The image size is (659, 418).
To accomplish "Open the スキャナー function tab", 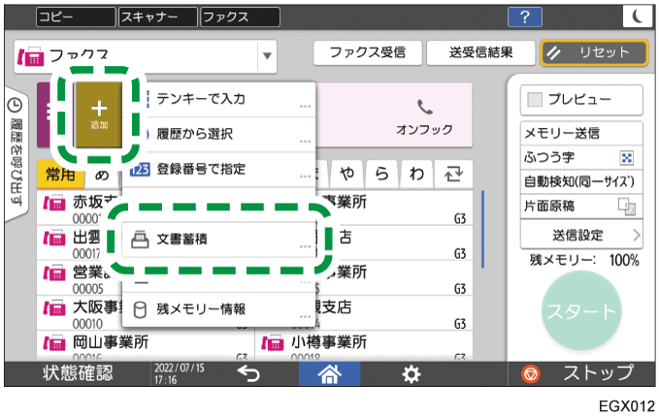I will [157, 17].
